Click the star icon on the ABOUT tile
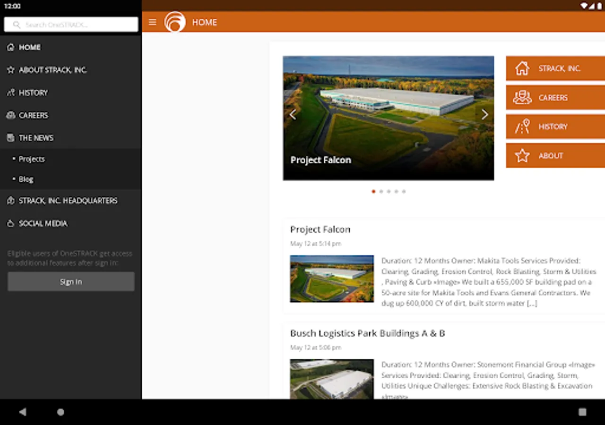This screenshot has width=605, height=425. coord(522,155)
